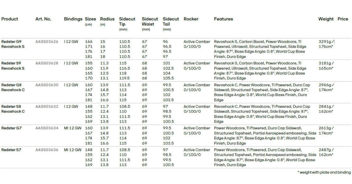Viewport: 352px width, 184px height.
Task: Open article number AASS03632
Action: [47, 107]
